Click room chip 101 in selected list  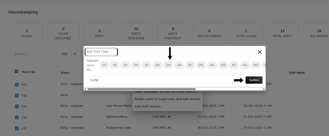point(104,65)
